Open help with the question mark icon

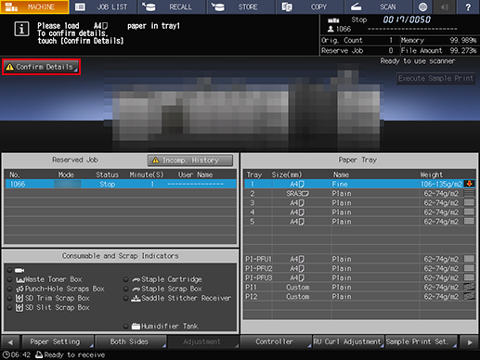point(468,6)
